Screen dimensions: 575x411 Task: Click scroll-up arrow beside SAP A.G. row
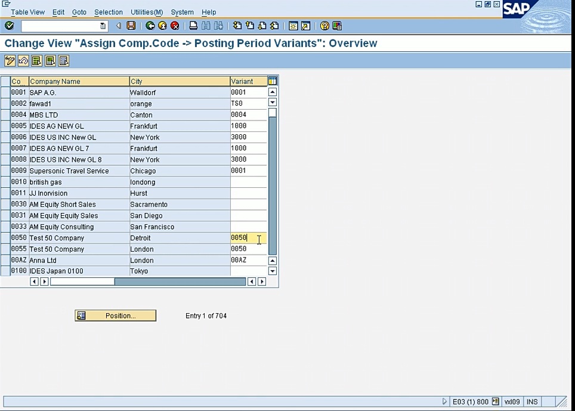point(273,92)
